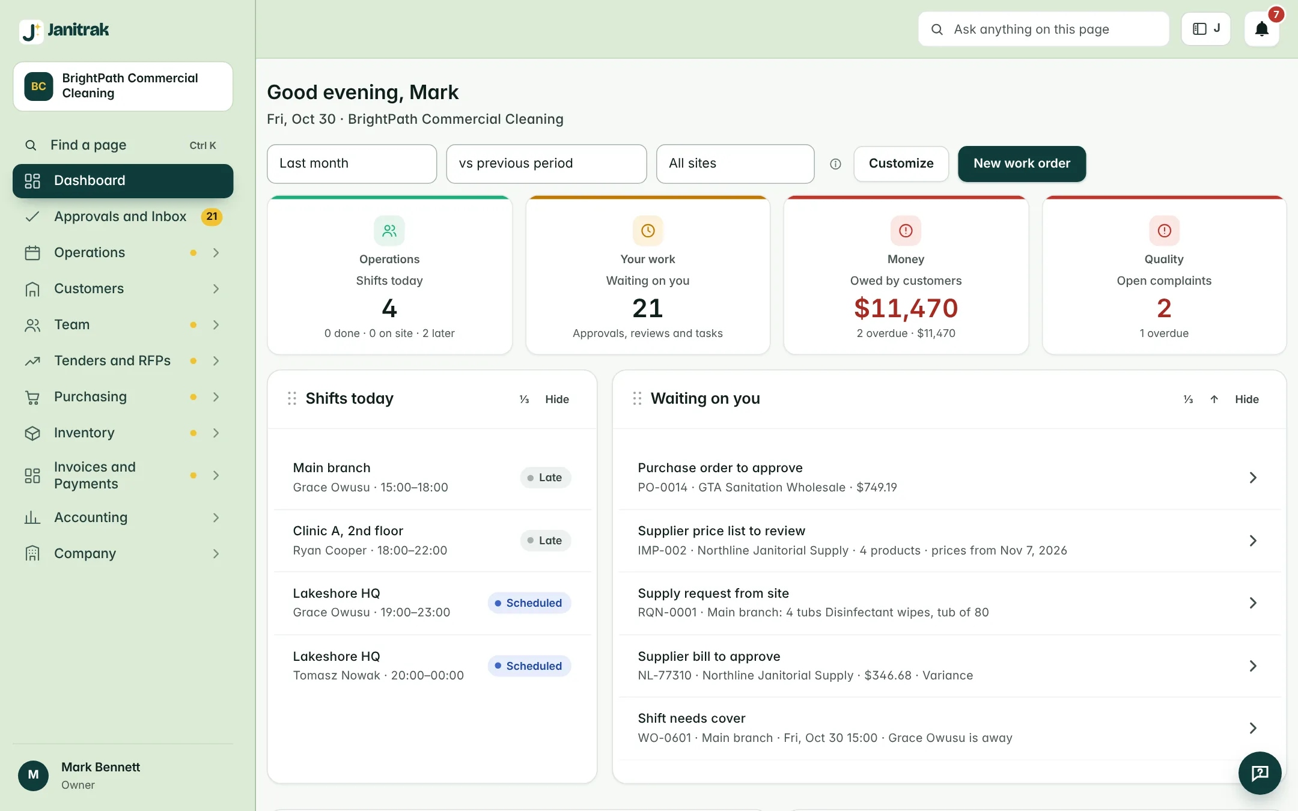
Task: Grab the Shifts today drag handle
Action: (x=292, y=398)
